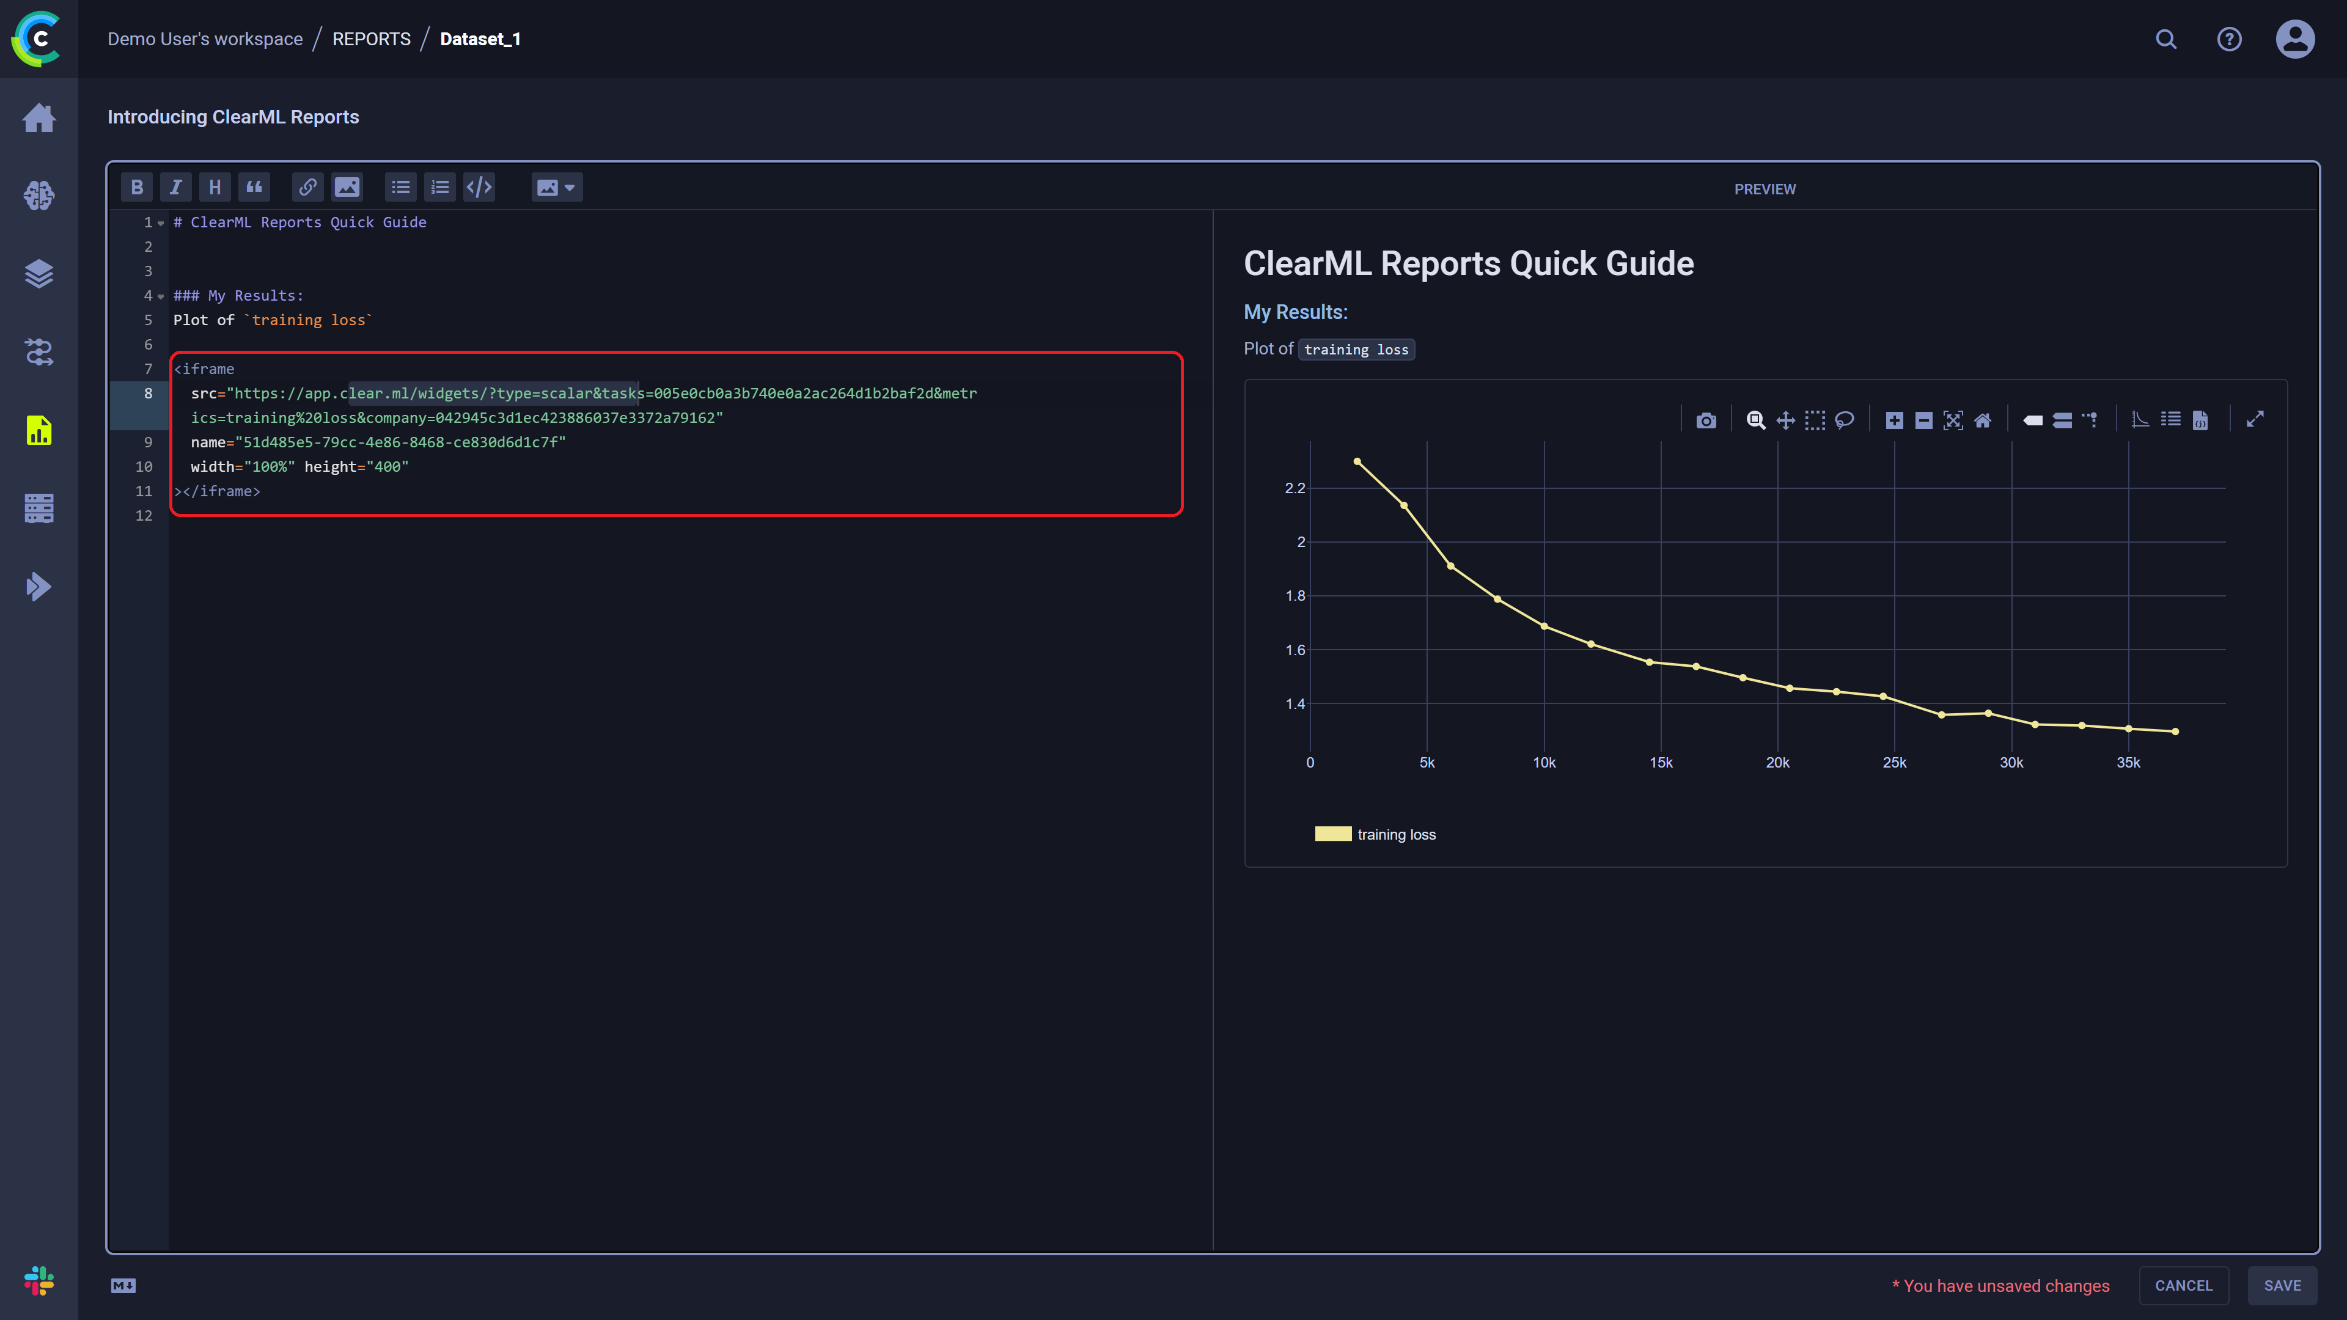The image size is (2347, 1320).
Task: Click the search magnifier icon
Action: pyautogui.click(x=2165, y=39)
